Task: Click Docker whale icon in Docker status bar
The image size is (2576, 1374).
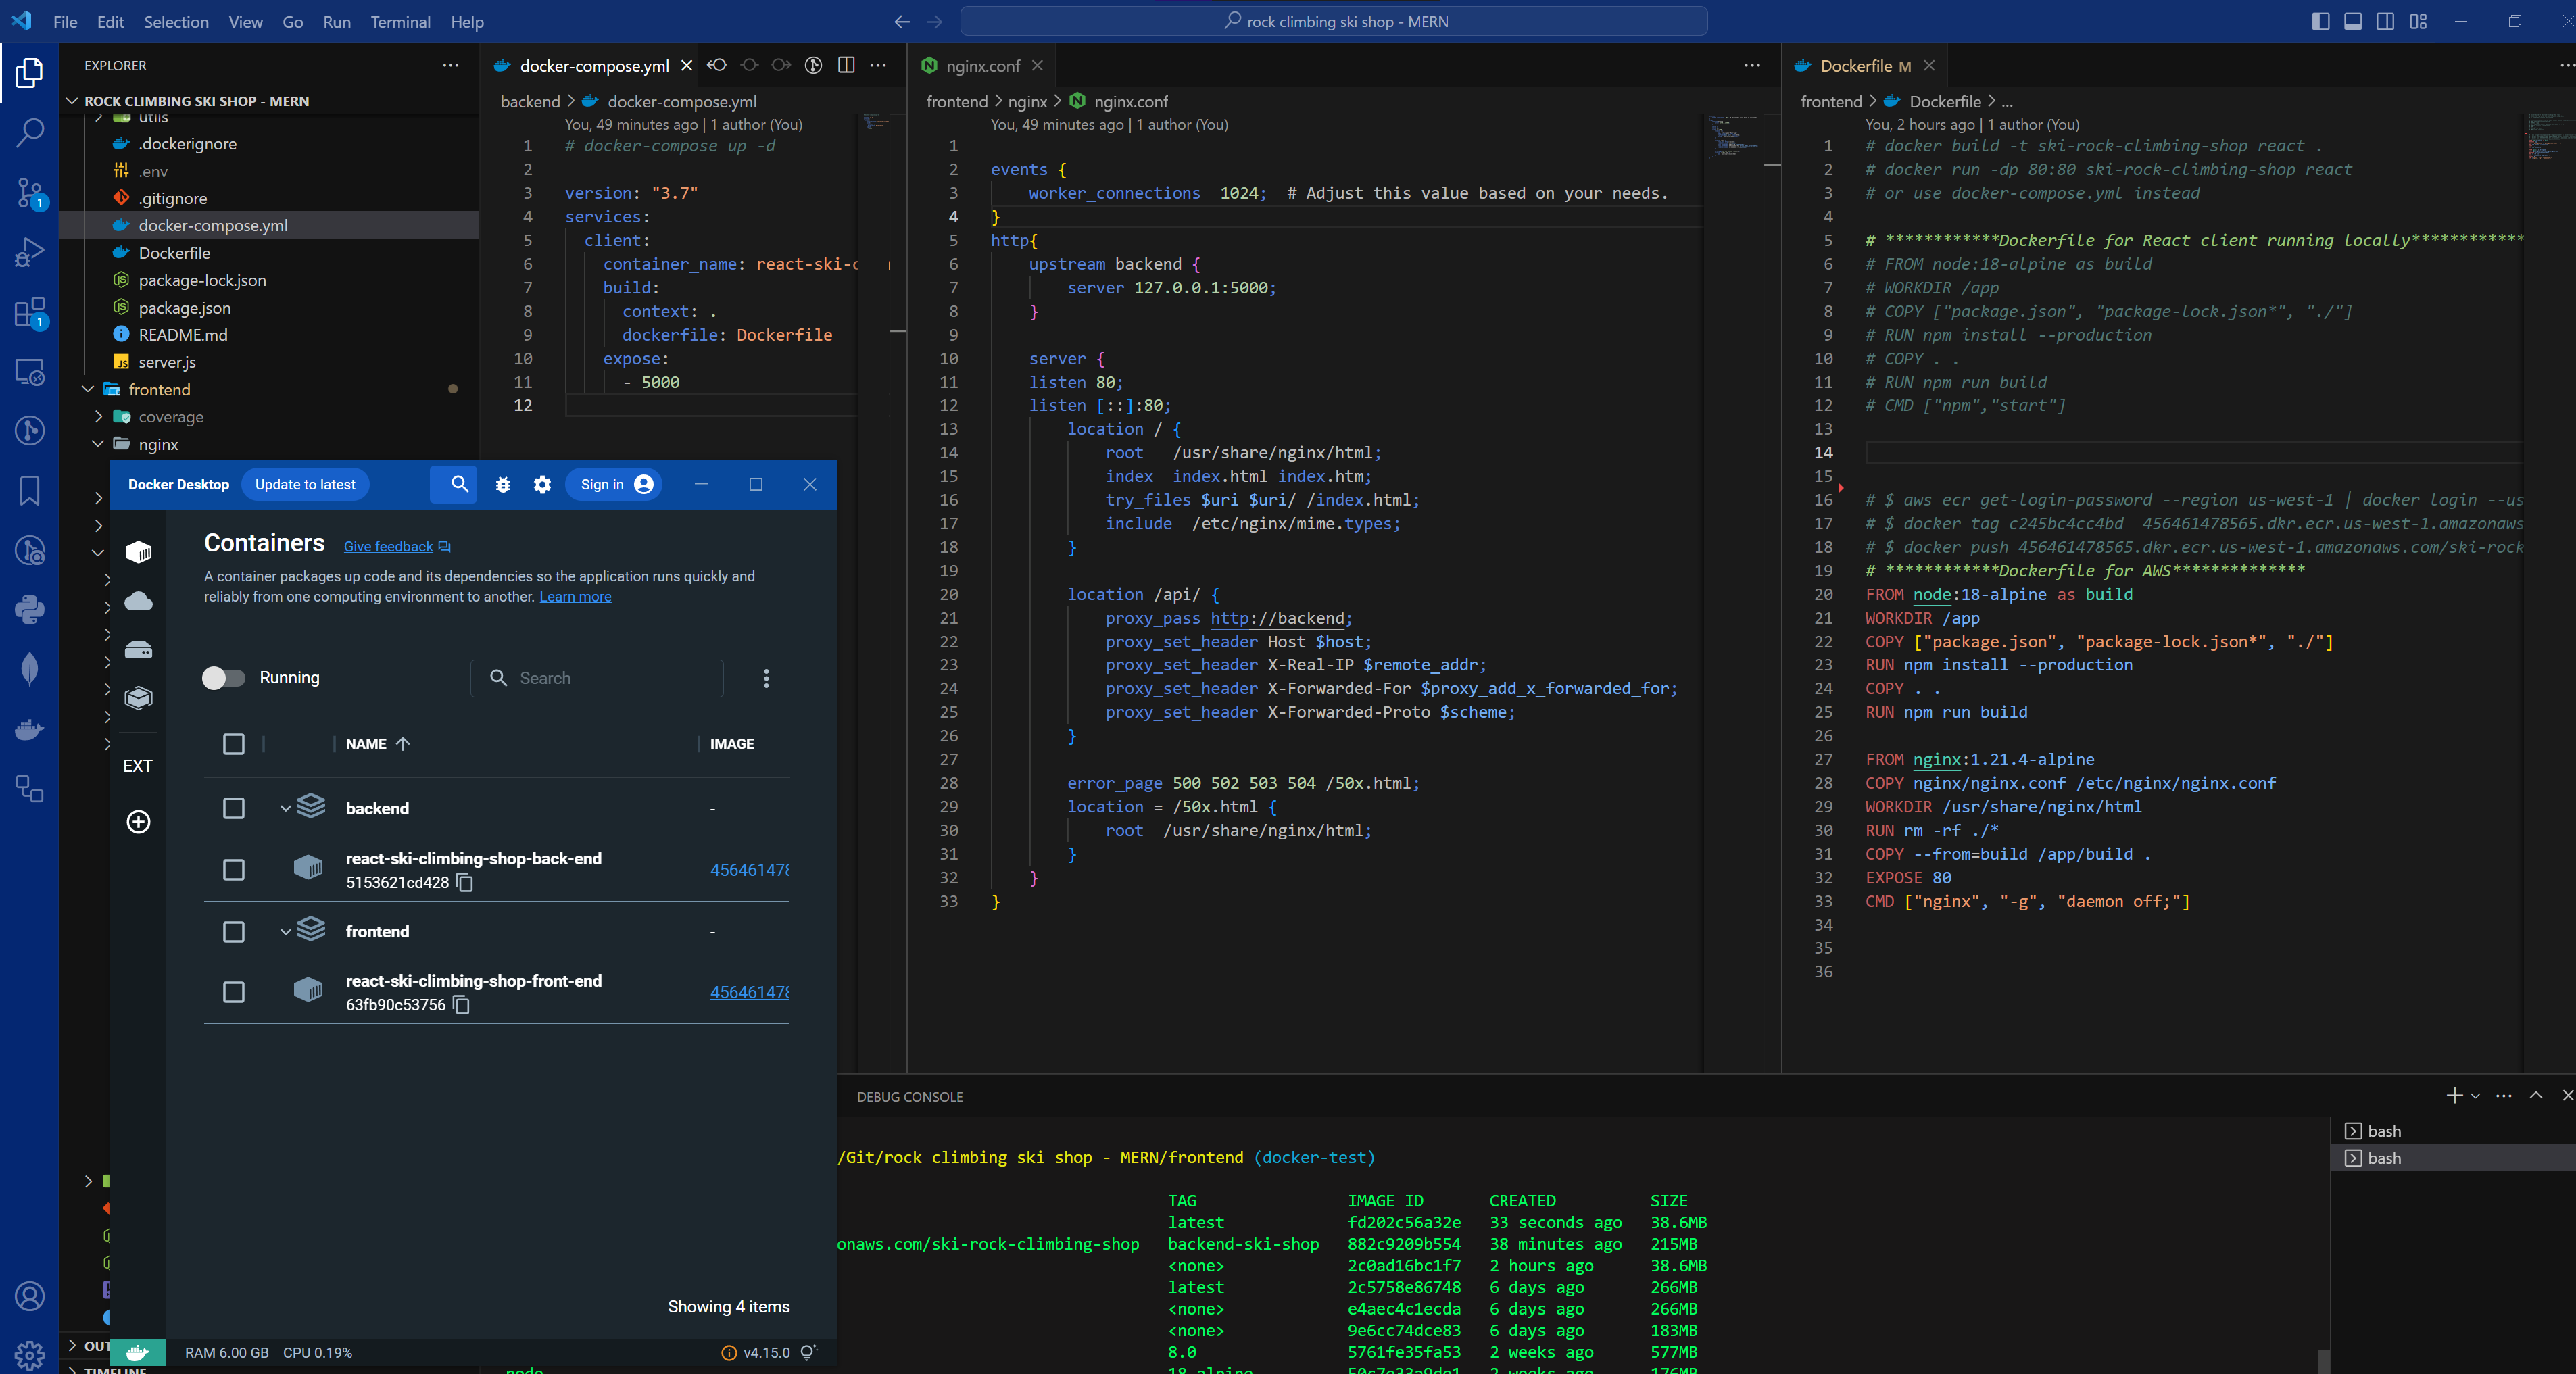Action: coord(137,1352)
